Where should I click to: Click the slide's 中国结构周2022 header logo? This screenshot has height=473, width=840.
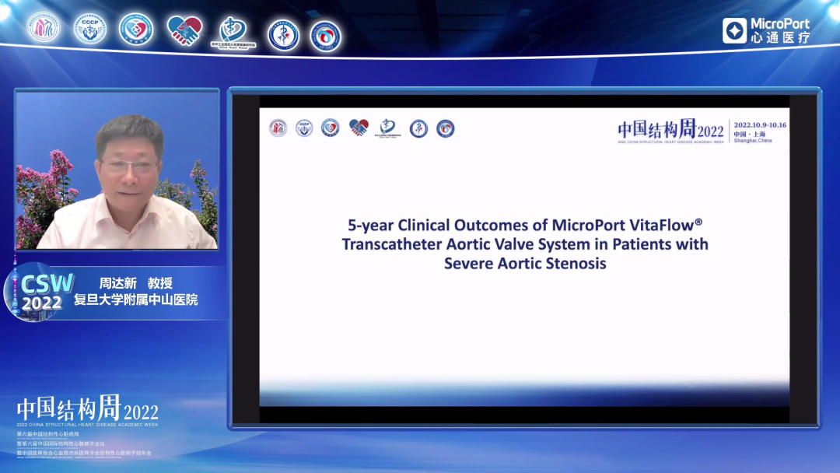click(670, 131)
